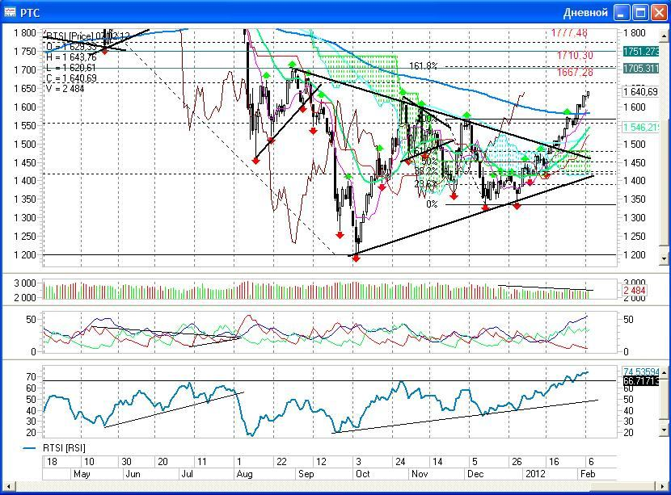The image size is (671, 495).
Task: Click the Feb label on the time axis
Action: click(x=588, y=474)
